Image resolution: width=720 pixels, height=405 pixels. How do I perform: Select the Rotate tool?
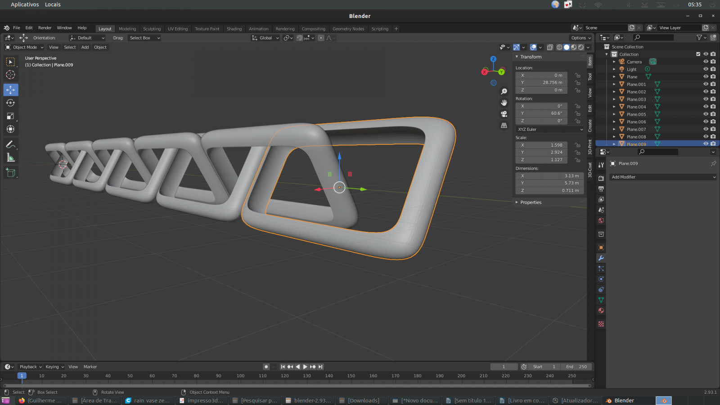[11, 103]
